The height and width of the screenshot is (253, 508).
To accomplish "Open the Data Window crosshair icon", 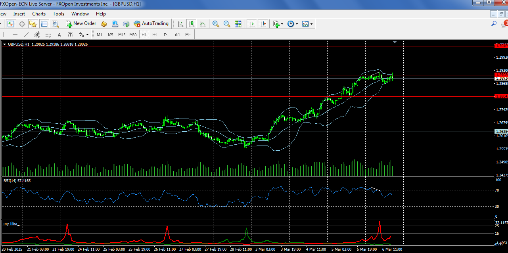I will (x=22, y=24).
